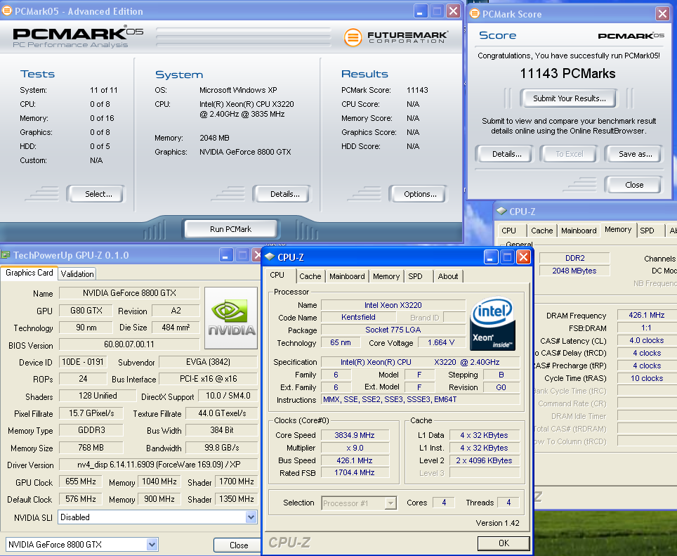677x556 pixels.
Task: Click Submit Your Results... button
Action: 569,98
